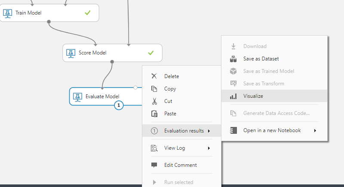
Task: Click the Train Model module icon
Action: click(7, 13)
